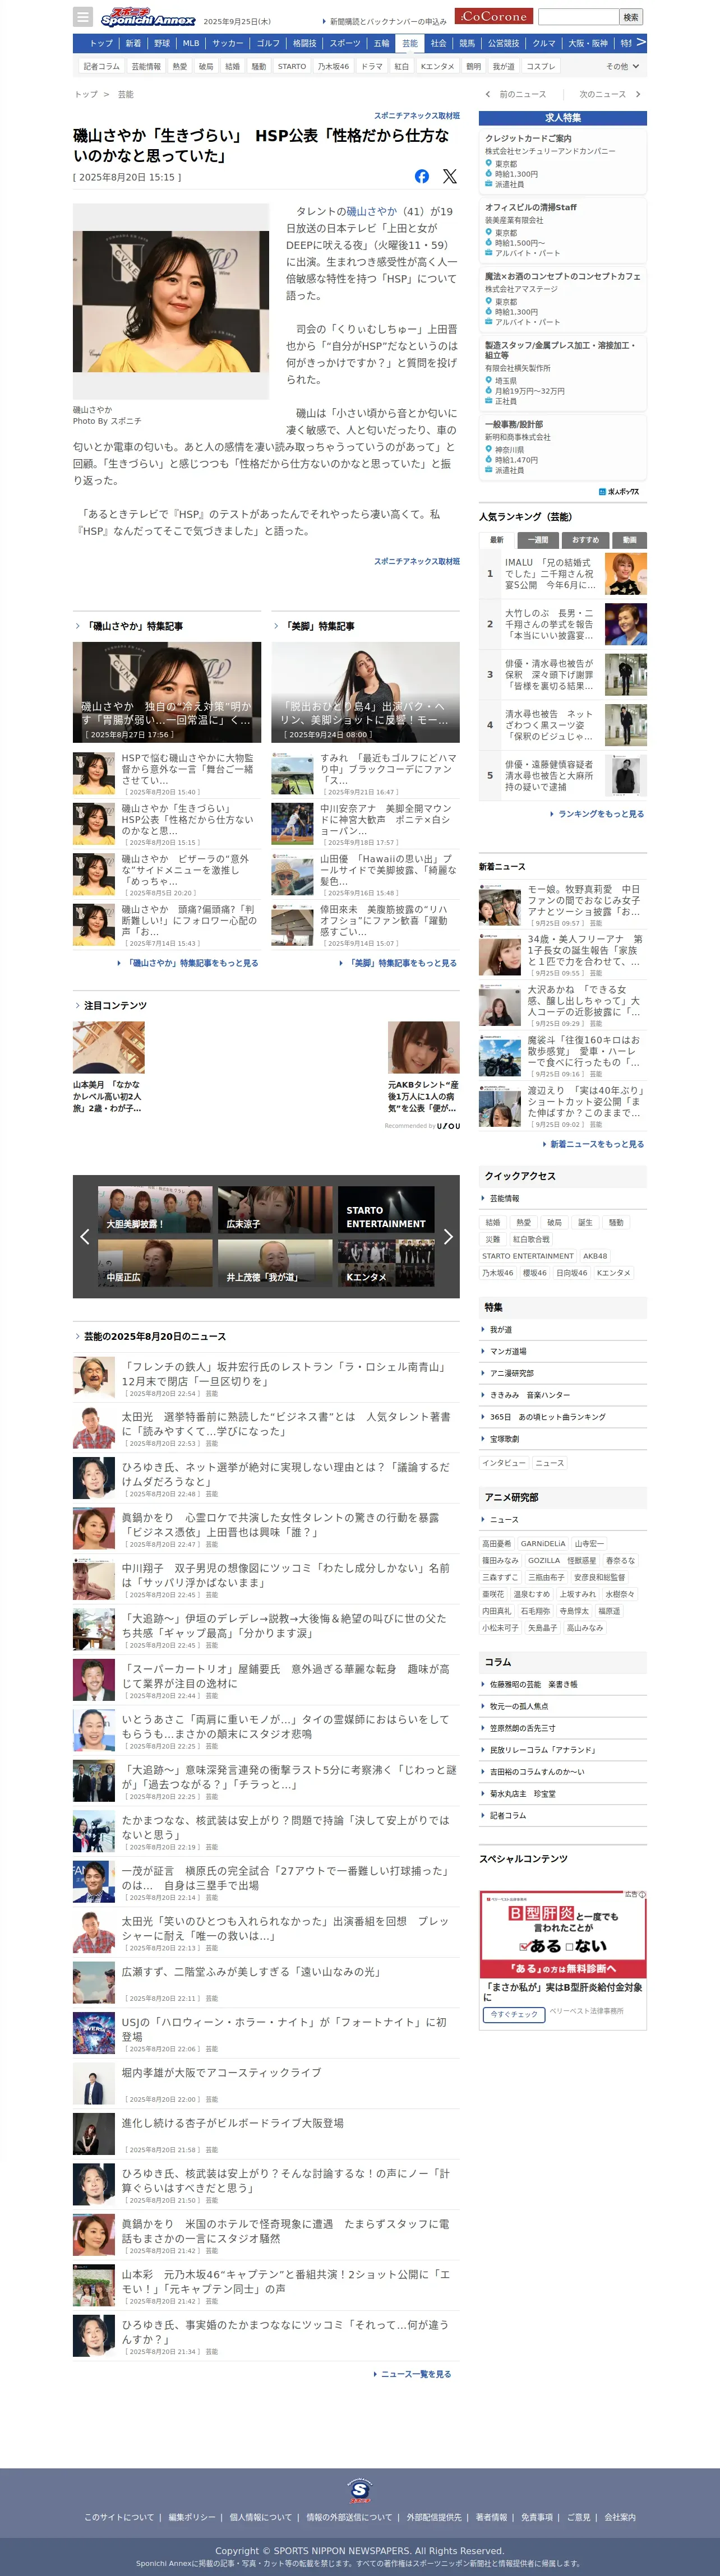Click the 大胆美脚披露！ carousel thumbnail
The height and width of the screenshot is (2576, 720).
click(x=155, y=1210)
